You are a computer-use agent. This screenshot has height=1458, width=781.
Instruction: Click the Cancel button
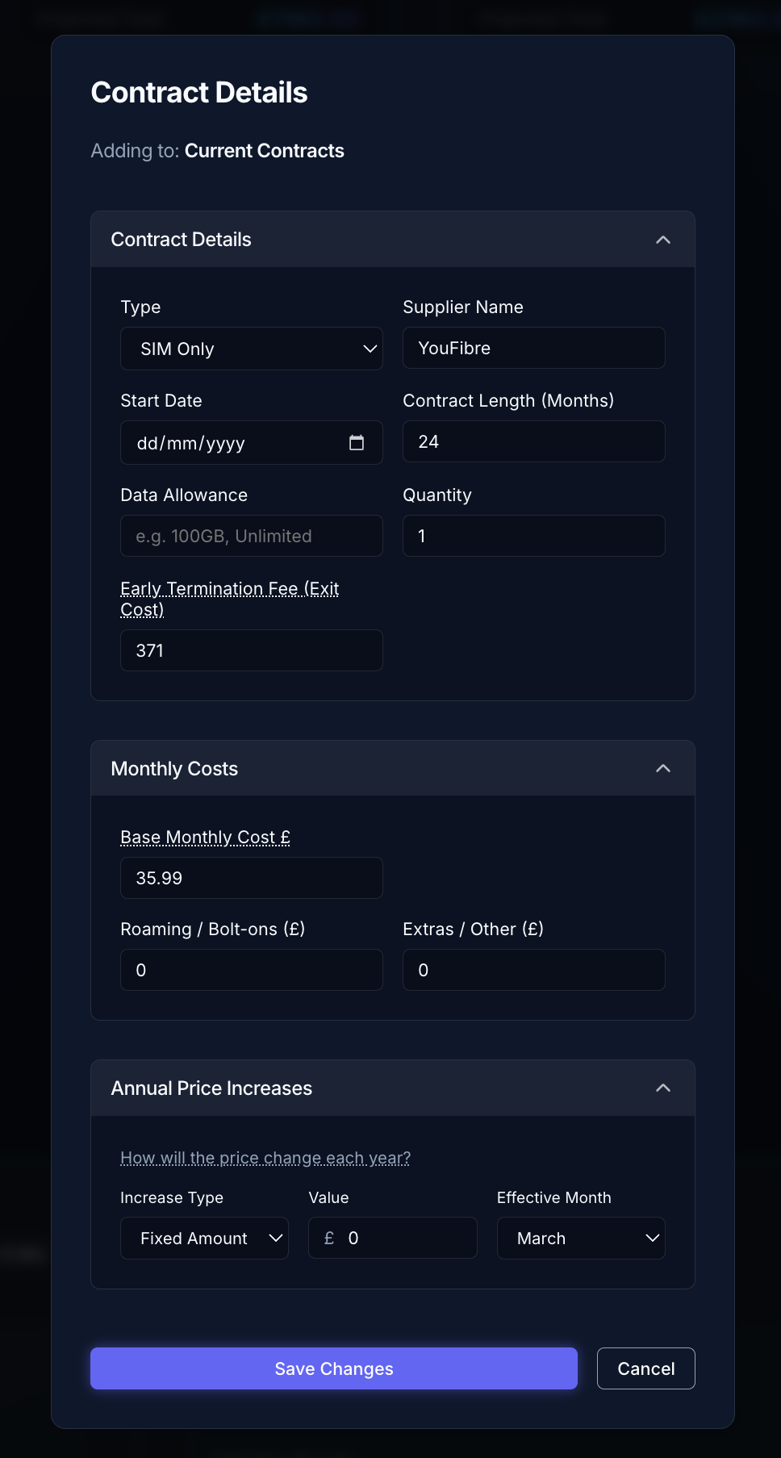point(645,1368)
